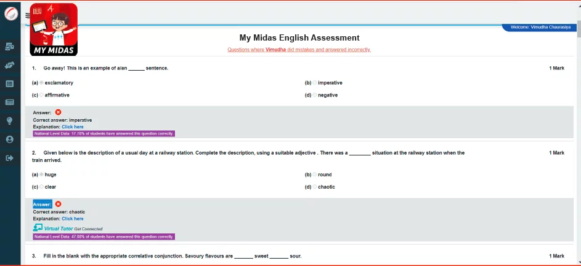Click the Virtual Tutor chat icon
Viewport: 581px width, 266px height.
click(38, 228)
